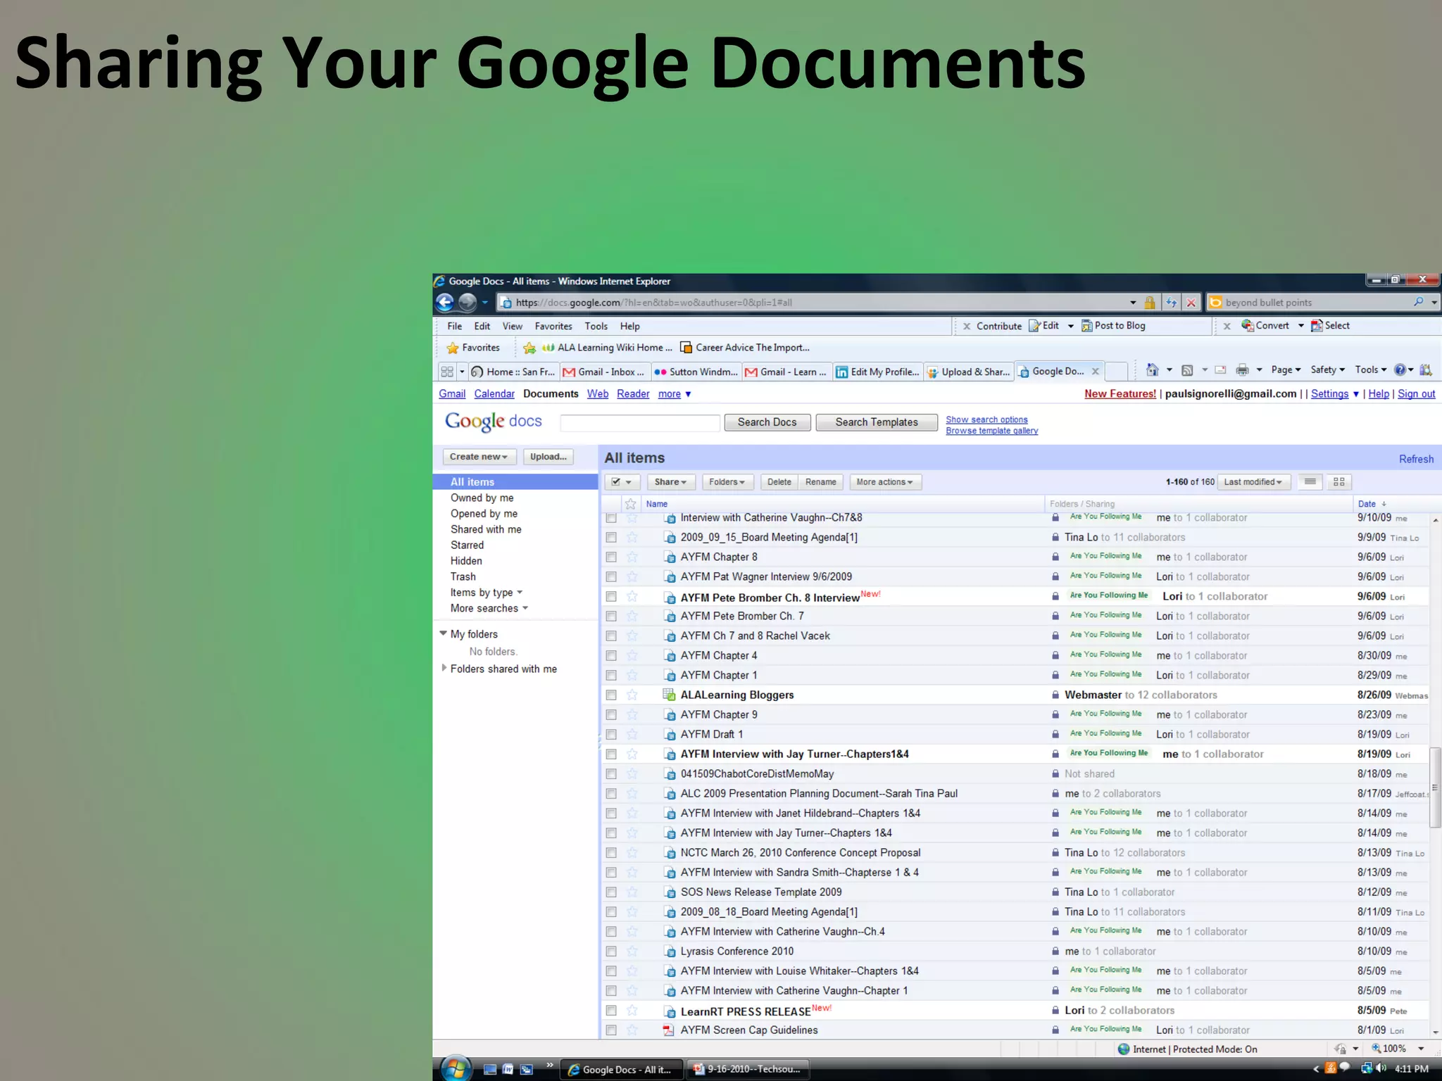
Task: Open the Last modified sort dropdown
Action: click(1253, 482)
